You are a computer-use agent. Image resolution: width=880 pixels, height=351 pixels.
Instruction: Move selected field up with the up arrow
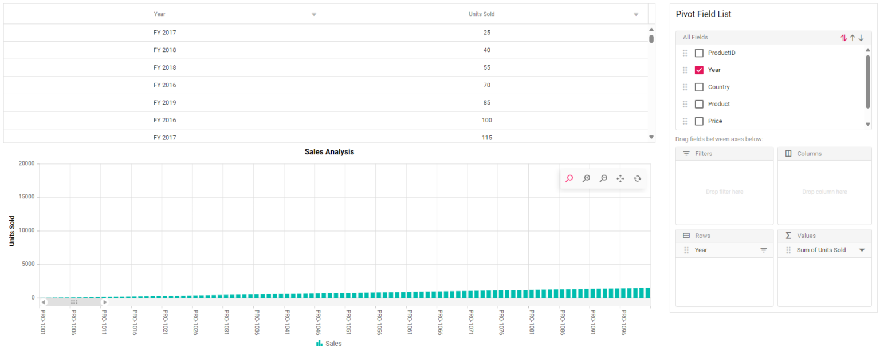[852, 37]
